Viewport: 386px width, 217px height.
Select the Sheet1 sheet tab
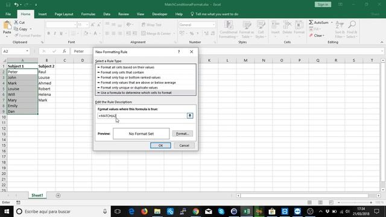(x=37, y=195)
